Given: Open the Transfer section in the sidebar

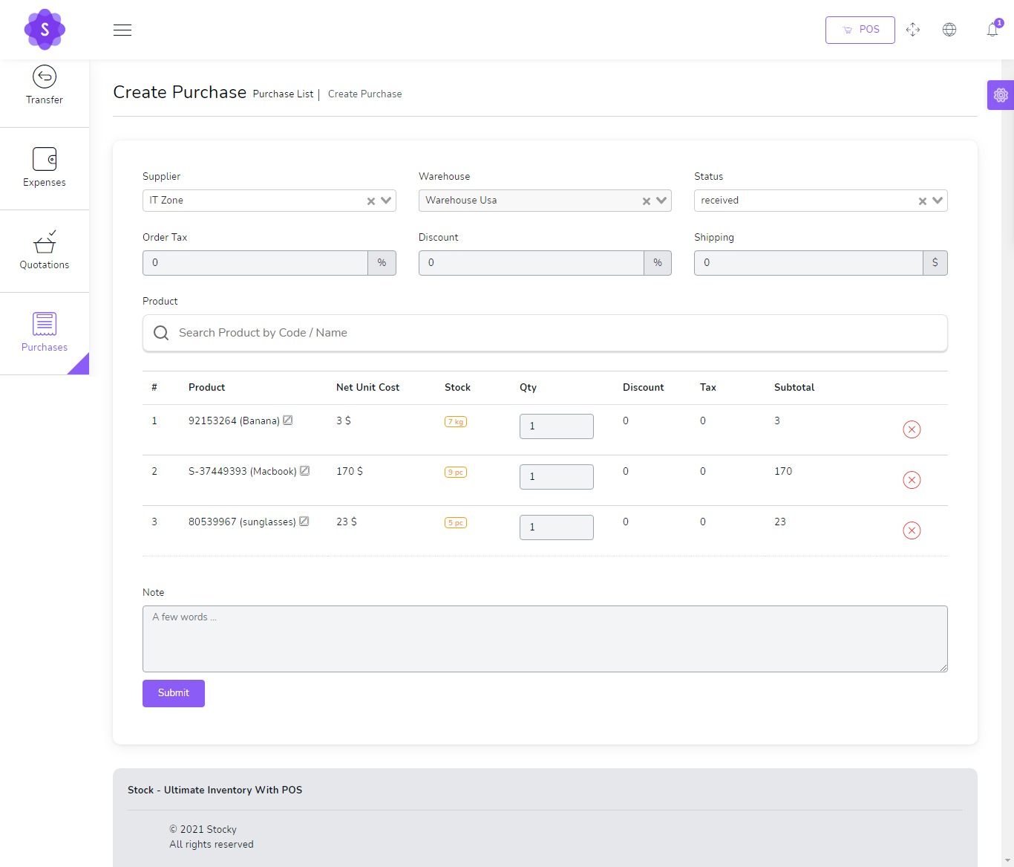Looking at the screenshot, I should [44, 85].
